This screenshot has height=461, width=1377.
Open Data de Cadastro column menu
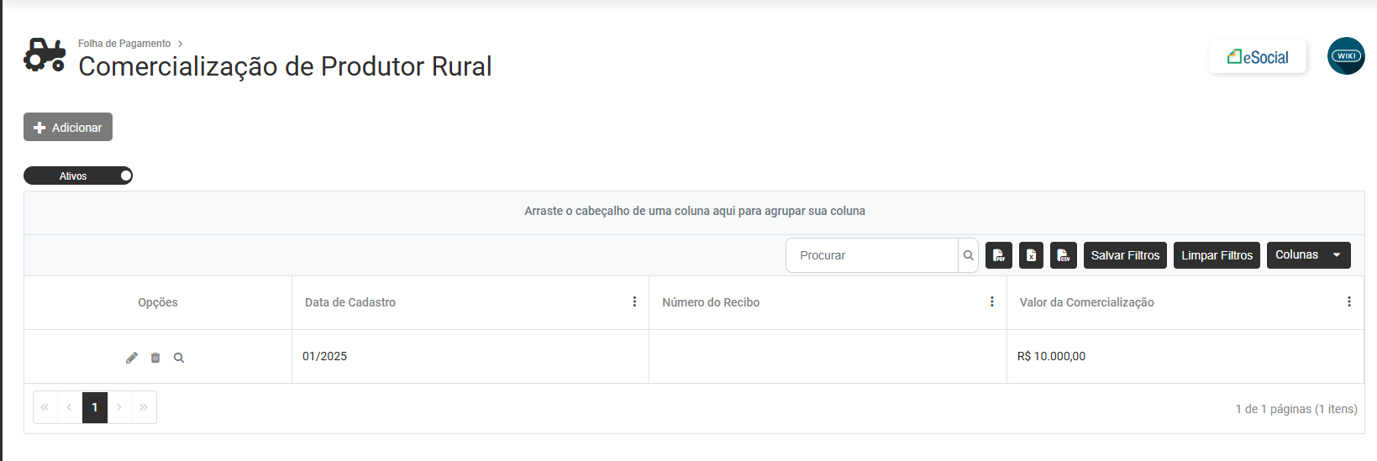[634, 302]
